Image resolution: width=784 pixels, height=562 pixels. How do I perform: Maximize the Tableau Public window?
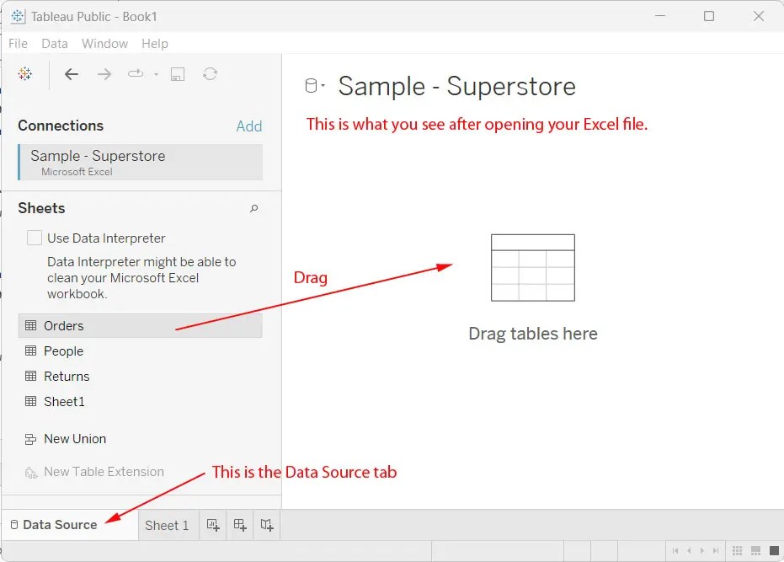pyautogui.click(x=709, y=16)
